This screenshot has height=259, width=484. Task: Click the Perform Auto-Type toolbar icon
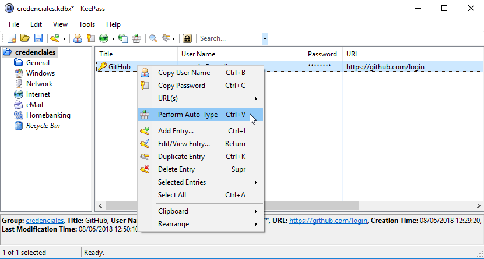[136, 38]
